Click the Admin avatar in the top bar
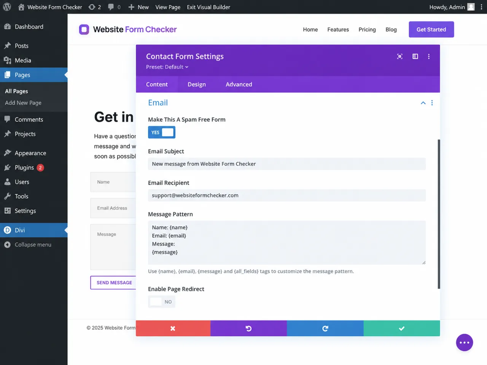The image size is (487, 365). [x=471, y=7]
